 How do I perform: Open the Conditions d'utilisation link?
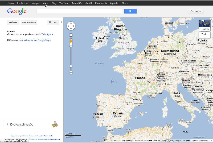tap(38, 139)
